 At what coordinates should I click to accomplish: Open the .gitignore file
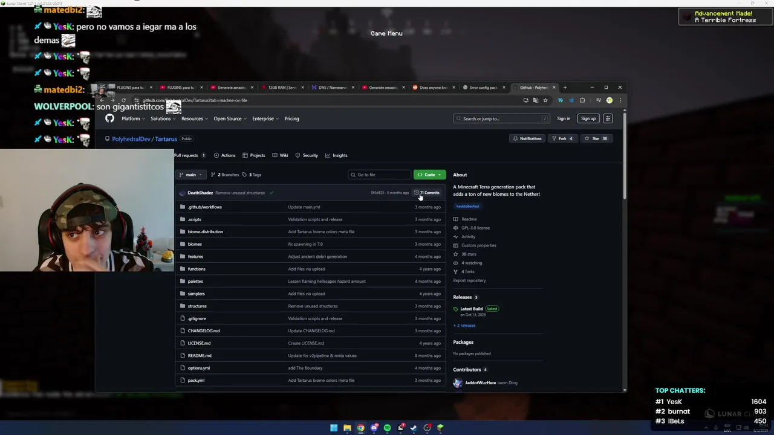pyautogui.click(x=197, y=318)
